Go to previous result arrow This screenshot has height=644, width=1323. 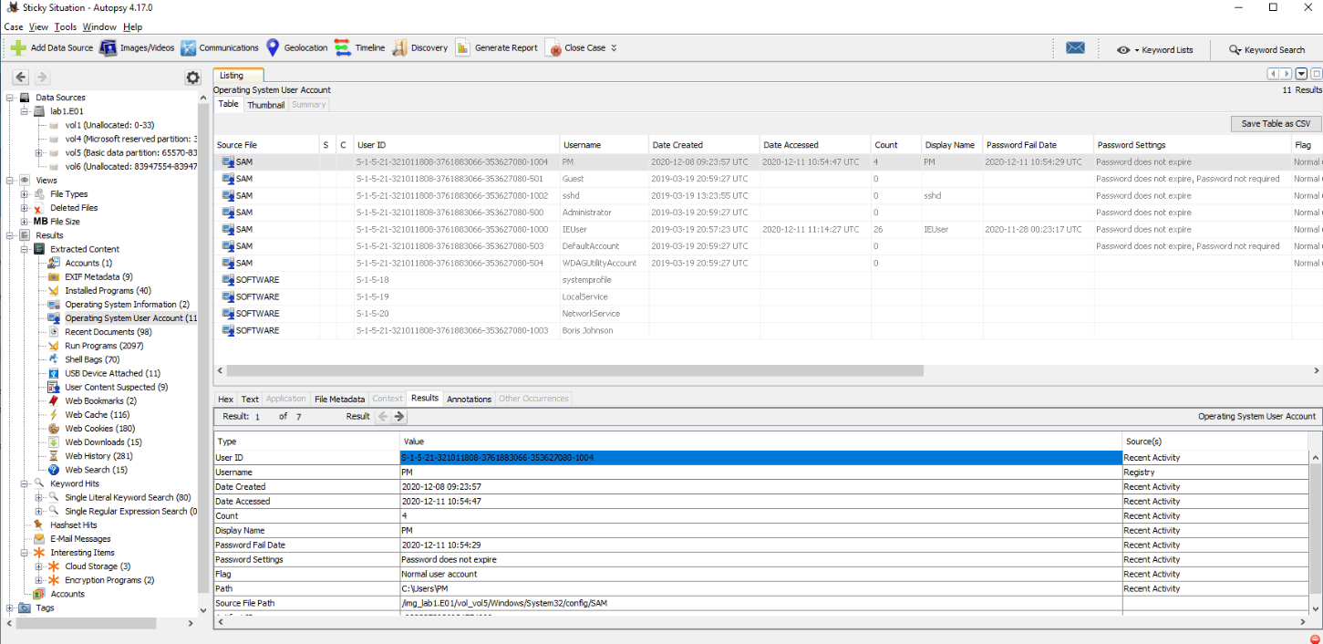click(x=383, y=416)
